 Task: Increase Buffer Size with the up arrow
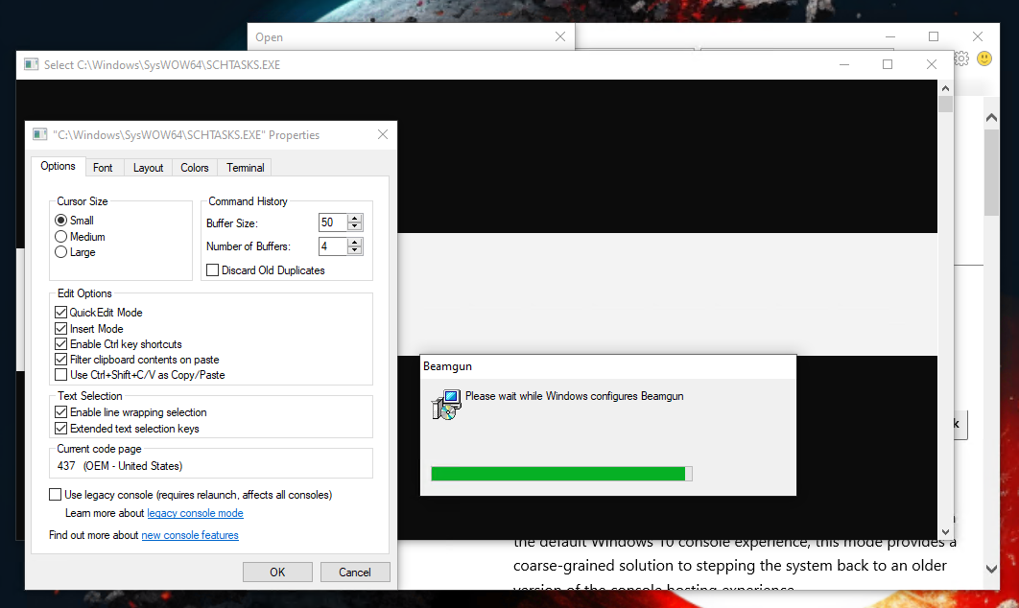[x=355, y=218]
